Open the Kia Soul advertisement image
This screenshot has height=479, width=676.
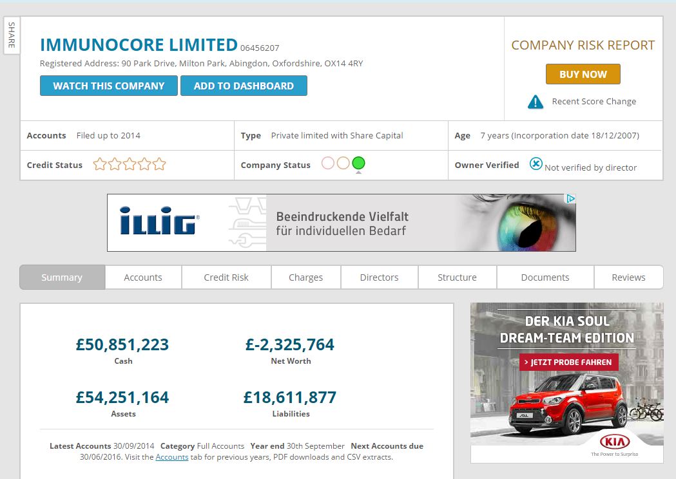(567, 382)
